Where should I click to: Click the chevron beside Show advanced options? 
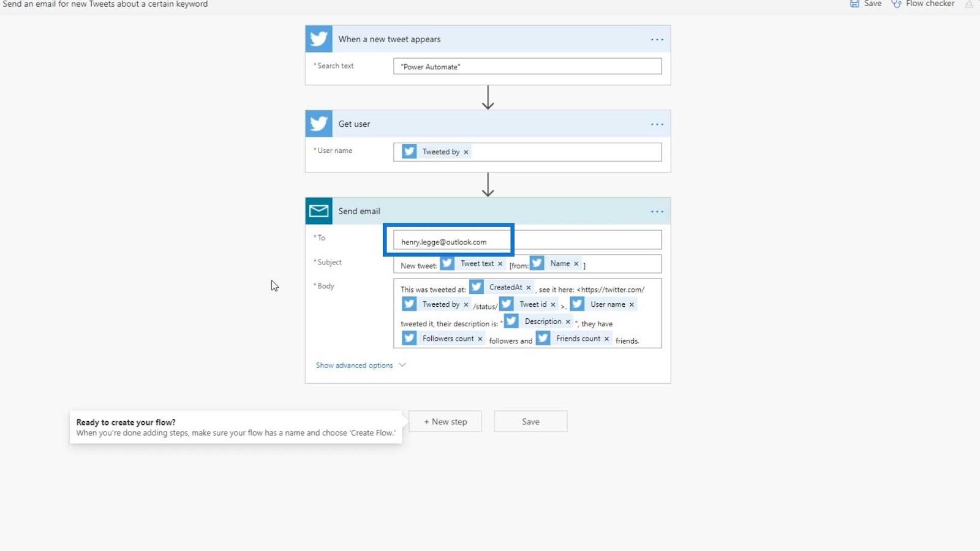click(x=402, y=365)
